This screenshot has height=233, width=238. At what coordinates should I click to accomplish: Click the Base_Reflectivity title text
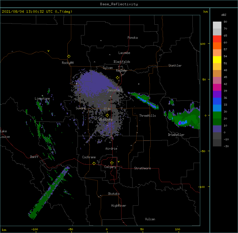pos(119,4)
